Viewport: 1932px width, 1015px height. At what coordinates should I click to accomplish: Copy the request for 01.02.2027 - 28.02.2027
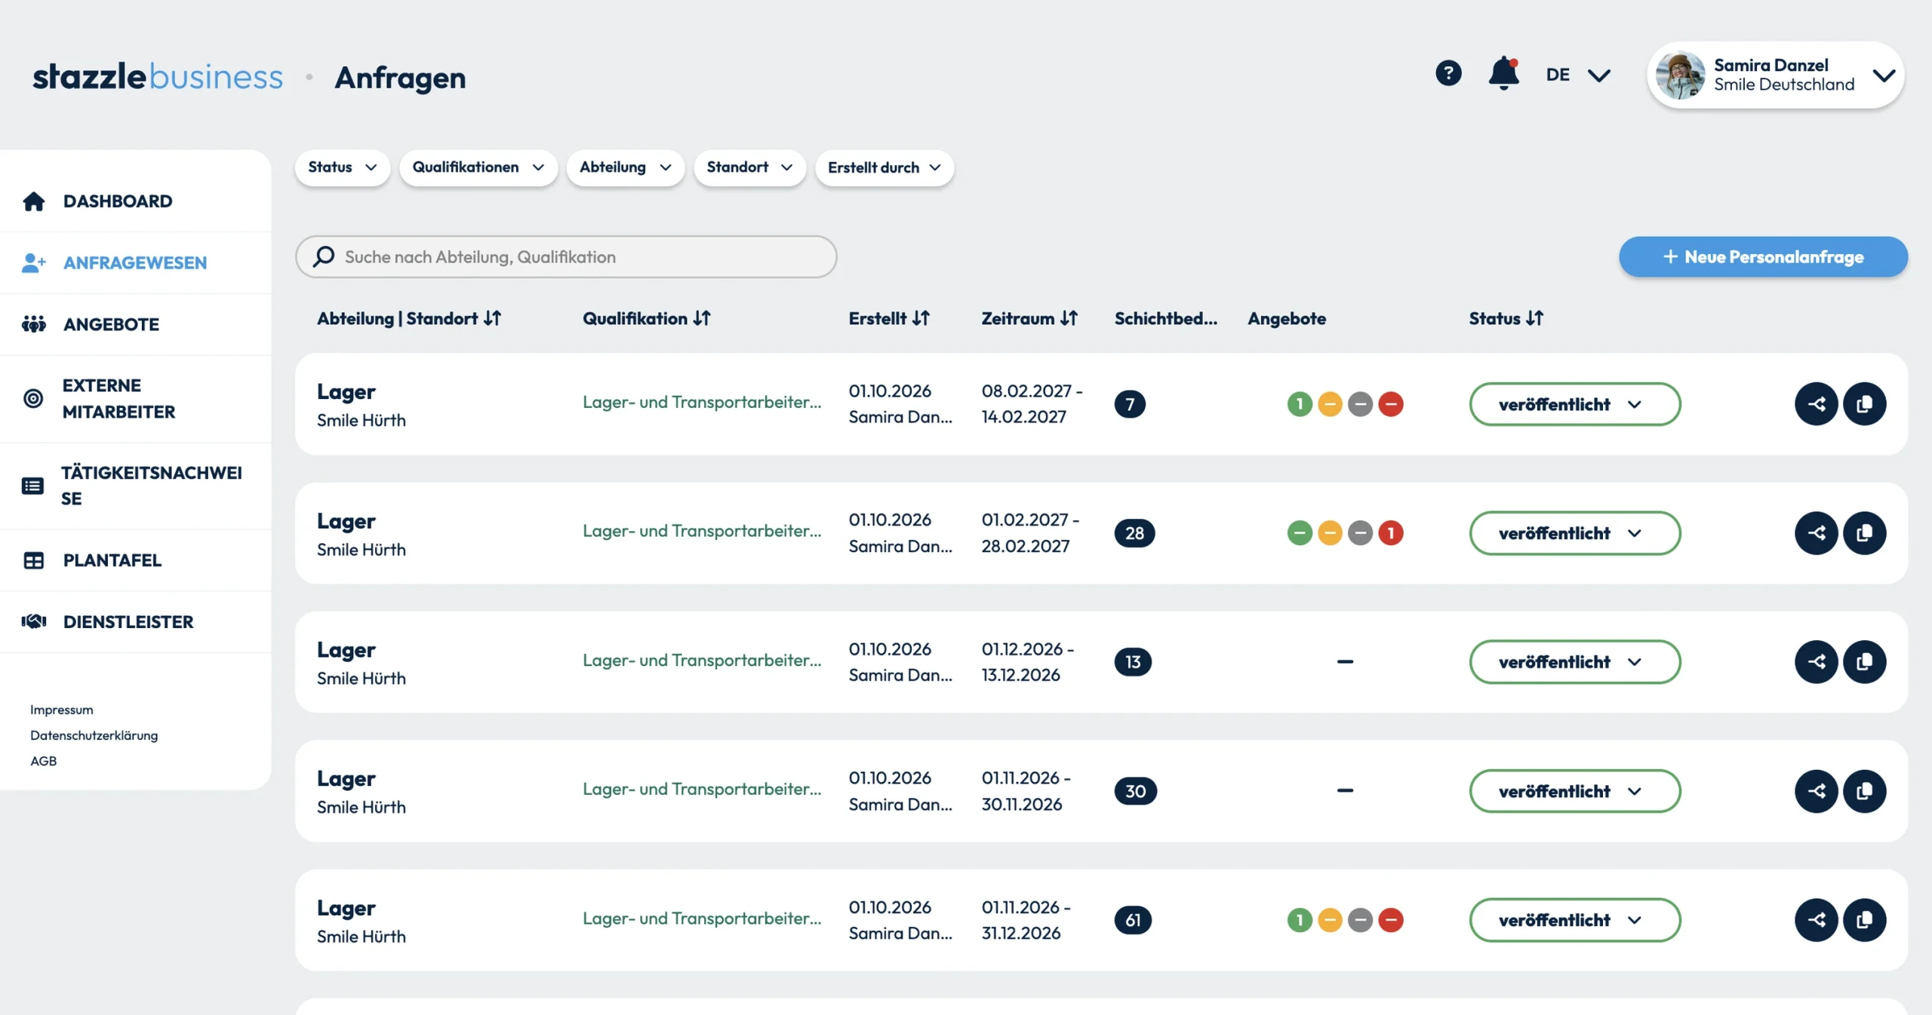pyautogui.click(x=1864, y=533)
